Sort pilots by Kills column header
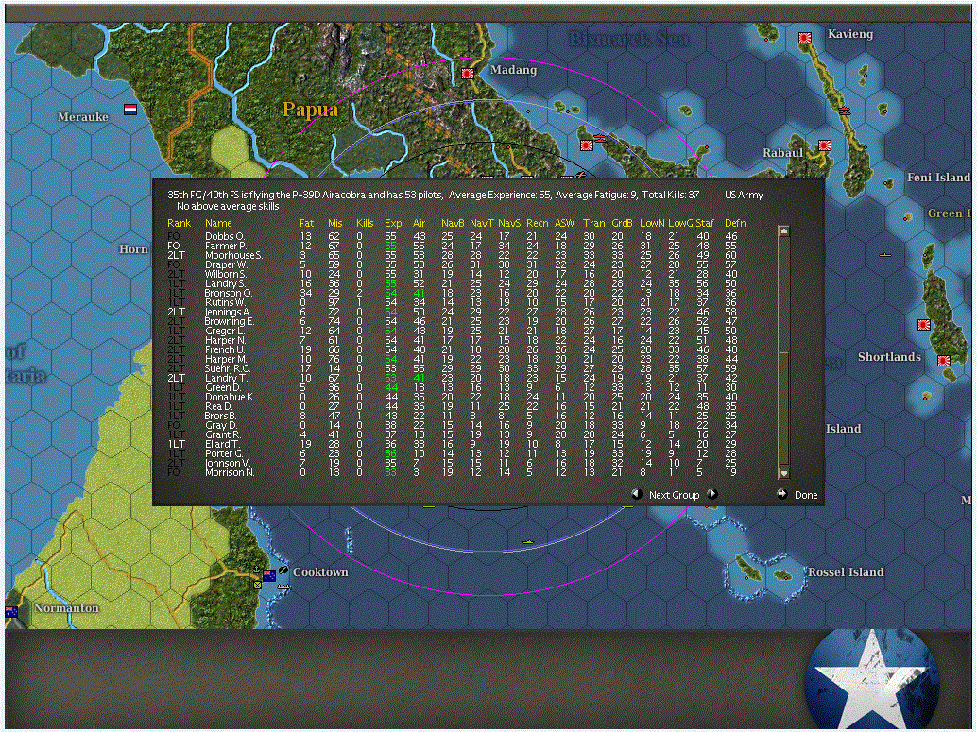 tap(365, 223)
